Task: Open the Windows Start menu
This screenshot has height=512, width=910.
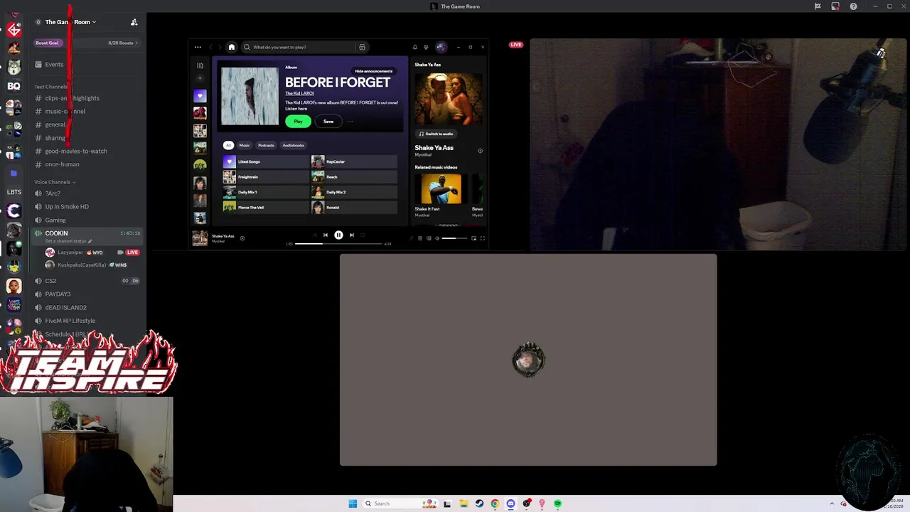Action: [353, 503]
